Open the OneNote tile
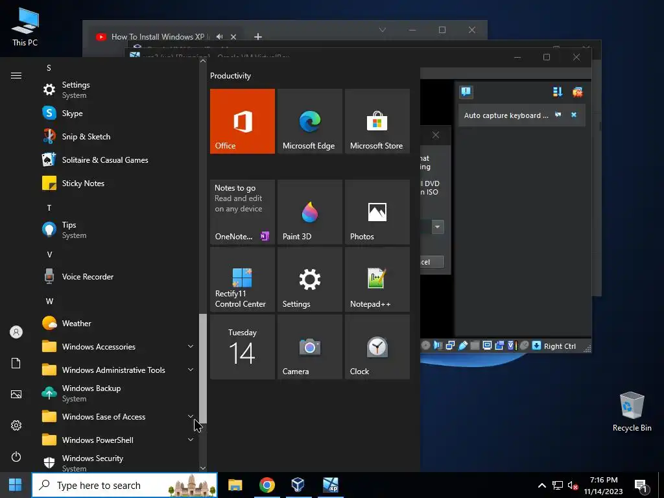Viewport: 664px width, 498px height. [x=243, y=212]
